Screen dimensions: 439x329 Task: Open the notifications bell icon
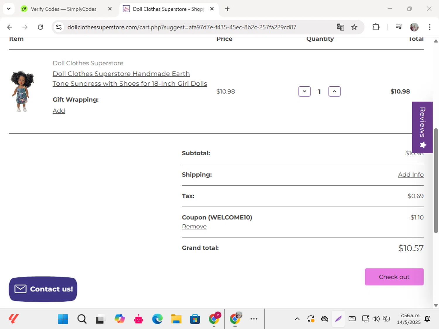428,319
